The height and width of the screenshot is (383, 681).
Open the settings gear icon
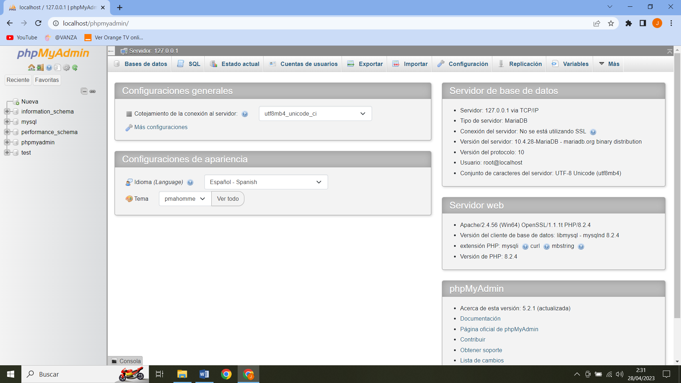66,67
